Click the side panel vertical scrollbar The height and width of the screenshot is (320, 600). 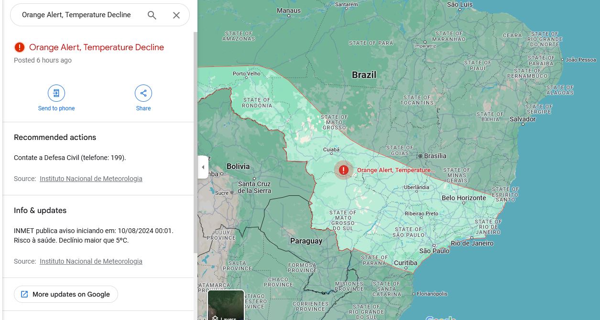[195, 143]
